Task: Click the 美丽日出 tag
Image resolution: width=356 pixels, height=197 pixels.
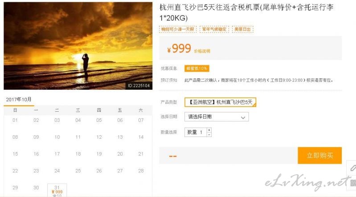Action: coord(242,29)
